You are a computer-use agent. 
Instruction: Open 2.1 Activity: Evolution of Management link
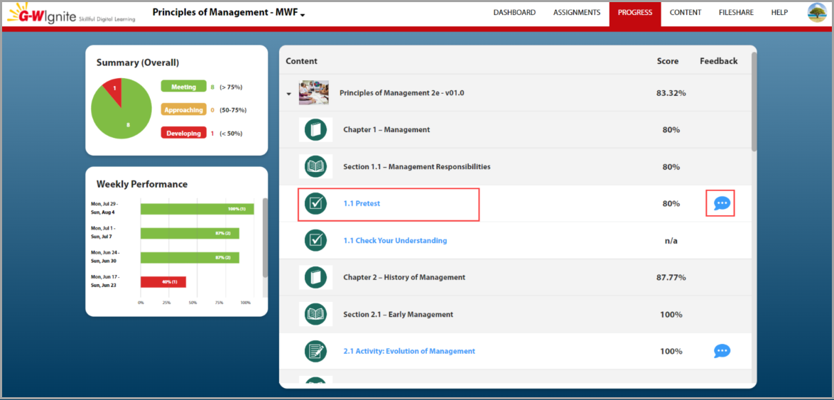409,351
